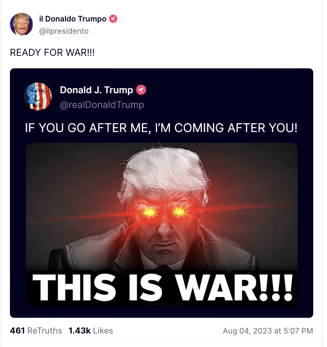Viewport: 327px width, 347px height.
Task: Click the THIS IS WAR!!! caption banner
Action: pos(162,288)
